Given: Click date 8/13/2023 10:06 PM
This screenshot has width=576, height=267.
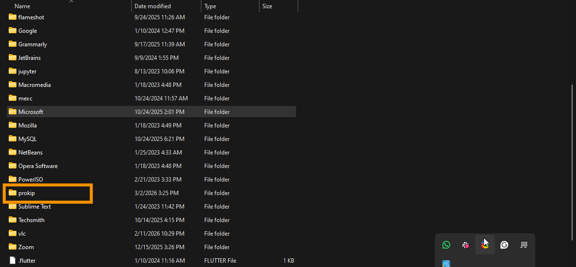Looking at the screenshot, I should tap(159, 71).
